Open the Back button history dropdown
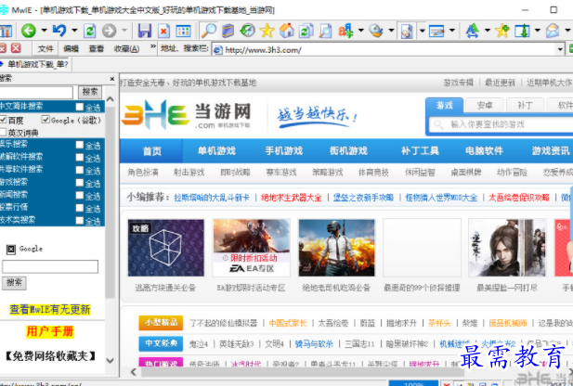 (45, 31)
